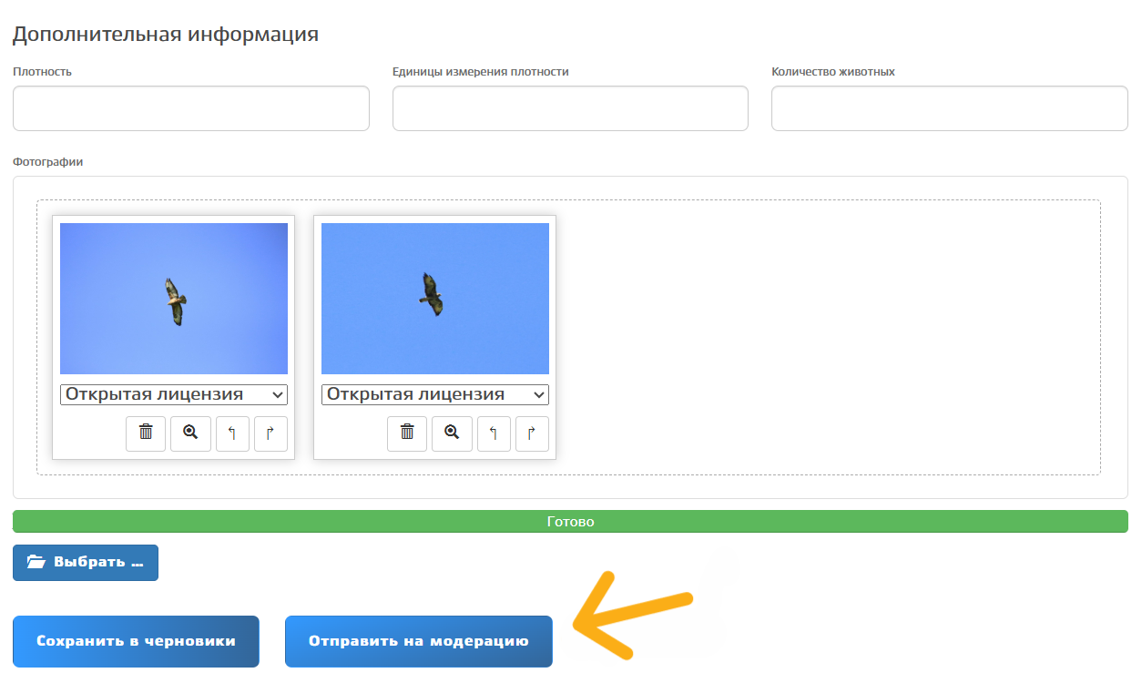Zoom the first bird photo with magnifier icon

click(x=190, y=433)
